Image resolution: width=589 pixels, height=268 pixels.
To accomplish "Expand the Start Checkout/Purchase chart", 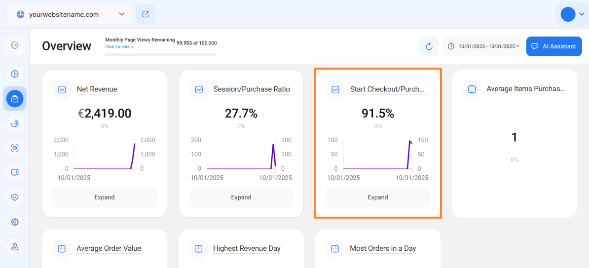I will point(378,197).
